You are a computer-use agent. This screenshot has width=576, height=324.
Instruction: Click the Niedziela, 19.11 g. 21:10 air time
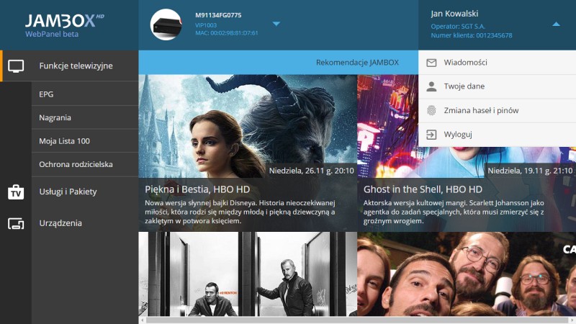point(530,171)
